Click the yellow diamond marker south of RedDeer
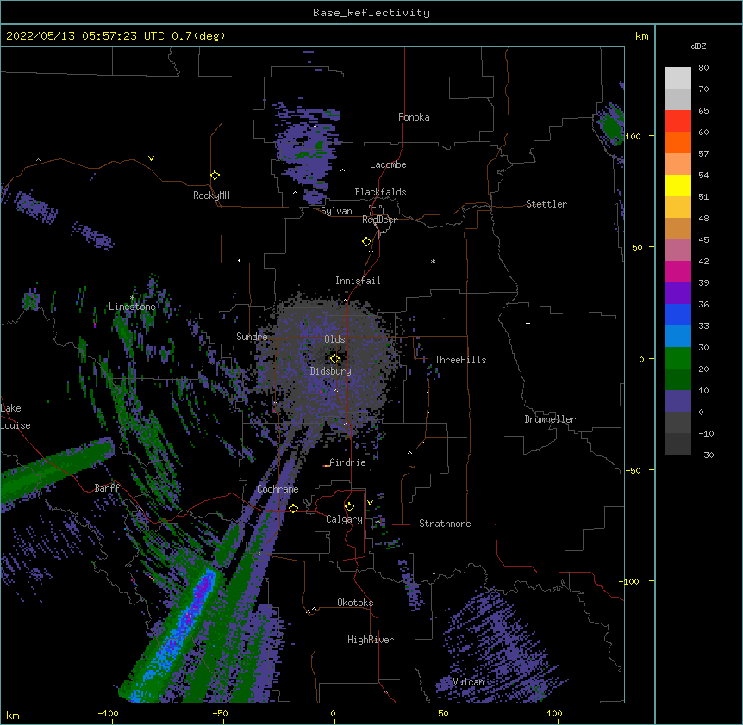Screen dimensions: 743x725 [x=366, y=242]
